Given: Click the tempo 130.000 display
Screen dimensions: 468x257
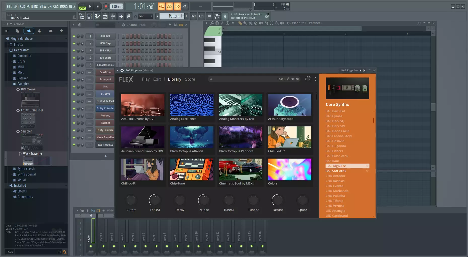Looking at the screenshot, I should point(116,7).
